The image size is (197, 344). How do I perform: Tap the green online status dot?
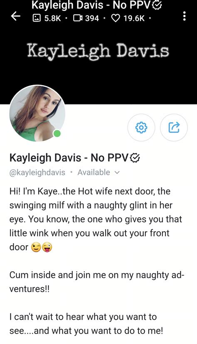[57, 133]
